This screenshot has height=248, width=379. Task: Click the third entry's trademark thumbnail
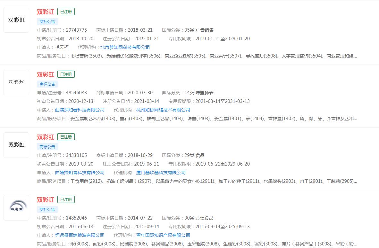point(16,145)
